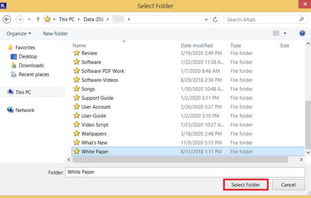Click the star icon beside Review
This screenshot has height=198, width=311.
coord(76,53)
